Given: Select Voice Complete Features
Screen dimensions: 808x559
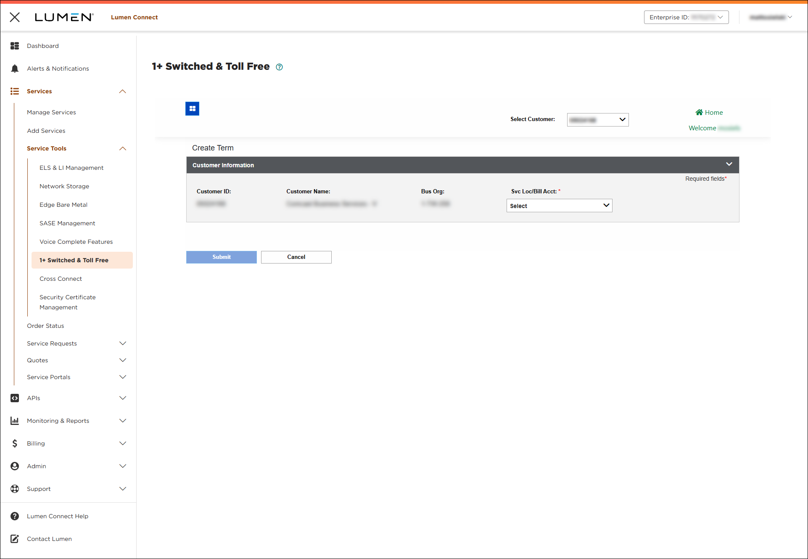Looking at the screenshot, I should [76, 242].
